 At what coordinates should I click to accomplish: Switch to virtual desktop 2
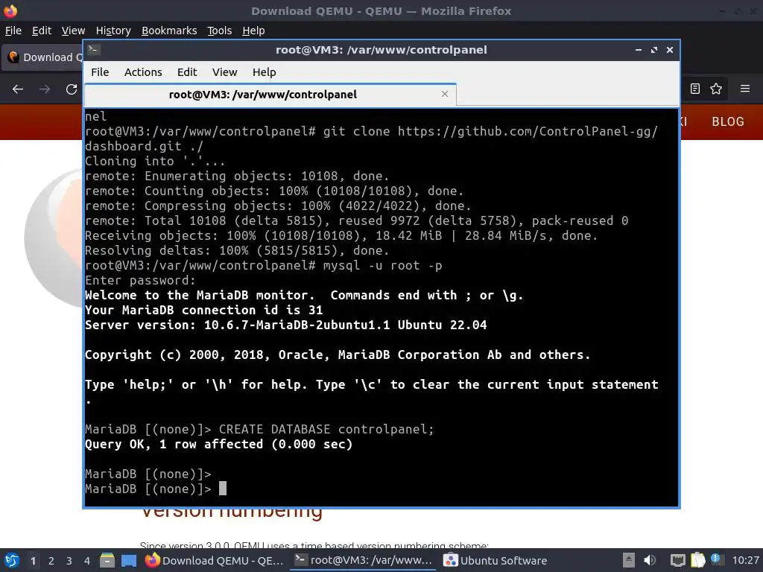pos(51,561)
